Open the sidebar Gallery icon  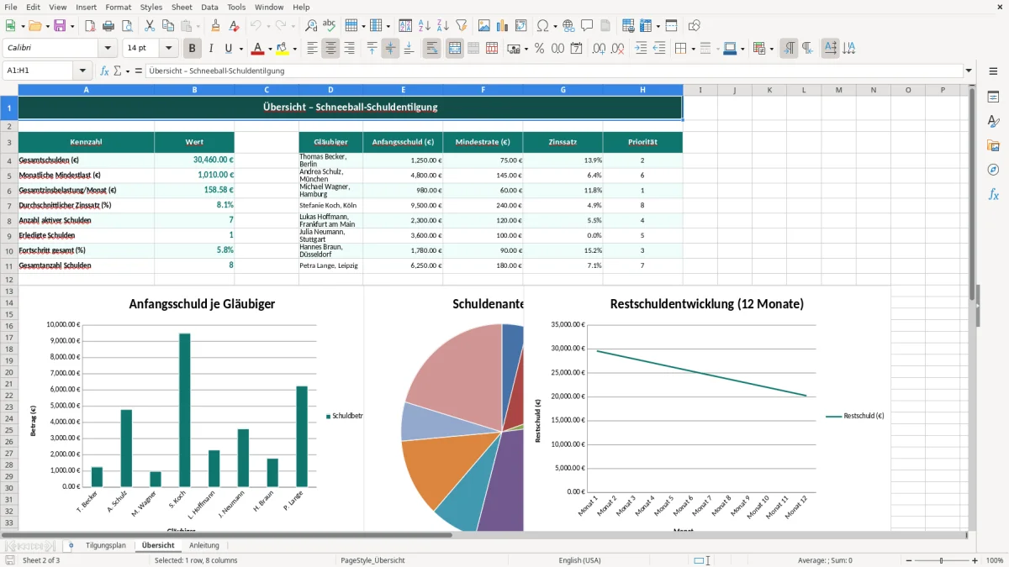pyautogui.click(x=993, y=145)
